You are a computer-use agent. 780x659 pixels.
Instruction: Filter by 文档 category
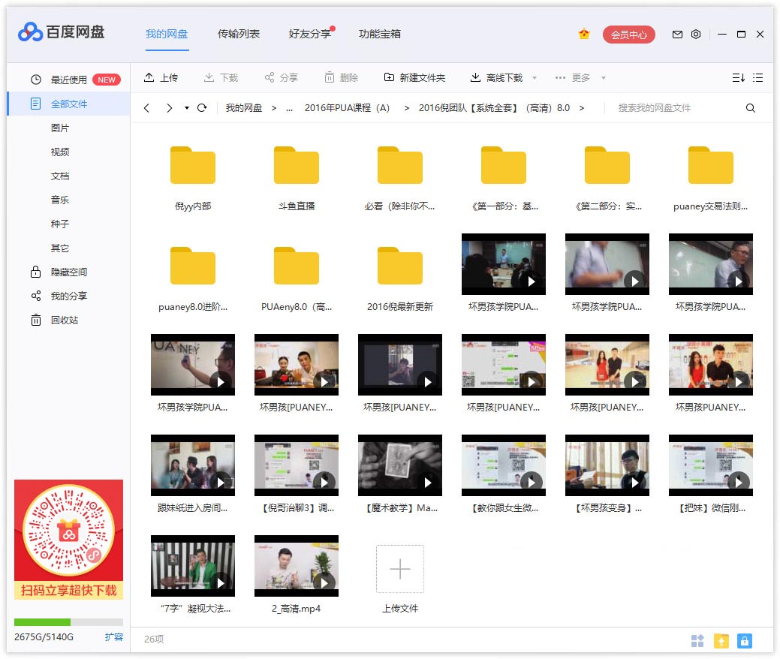pos(60,176)
